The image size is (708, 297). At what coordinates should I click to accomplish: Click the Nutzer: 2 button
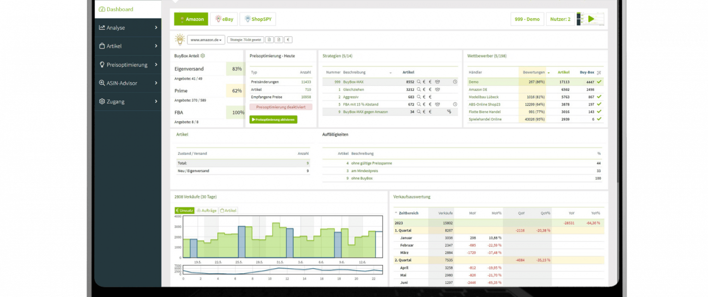(560, 19)
